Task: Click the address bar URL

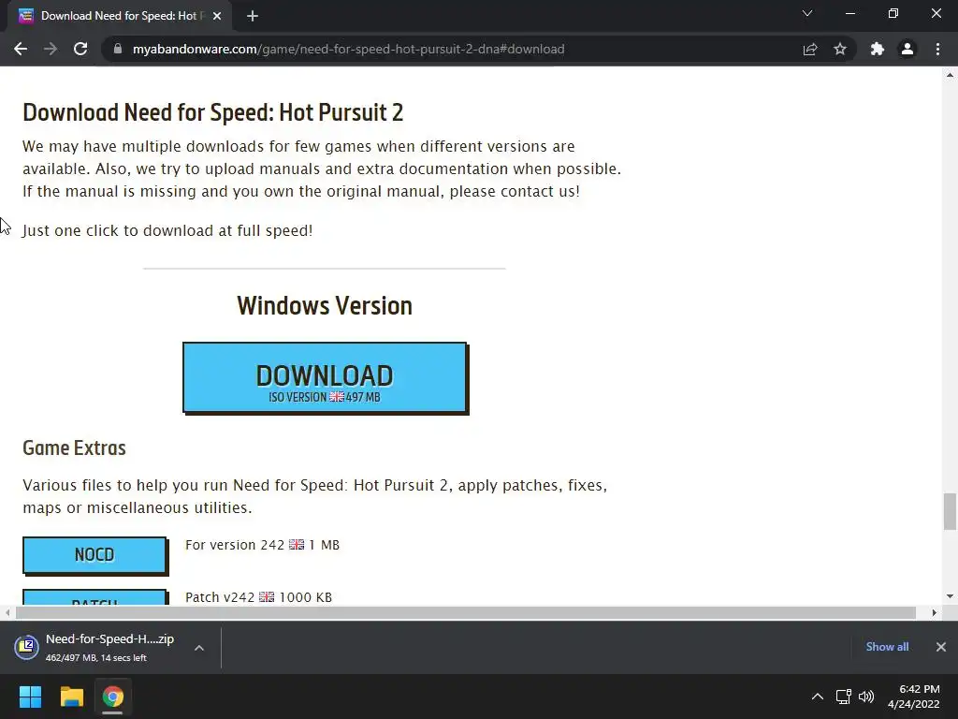Action: [348, 49]
